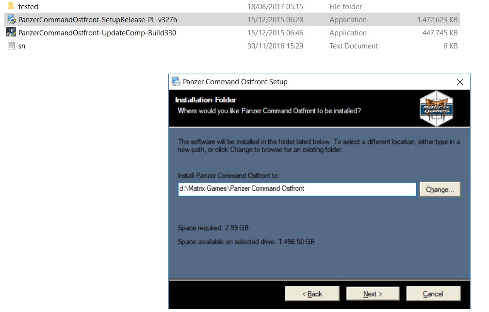
Task: Click the Text Document type cell
Action: pyautogui.click(x=353, y=46)
